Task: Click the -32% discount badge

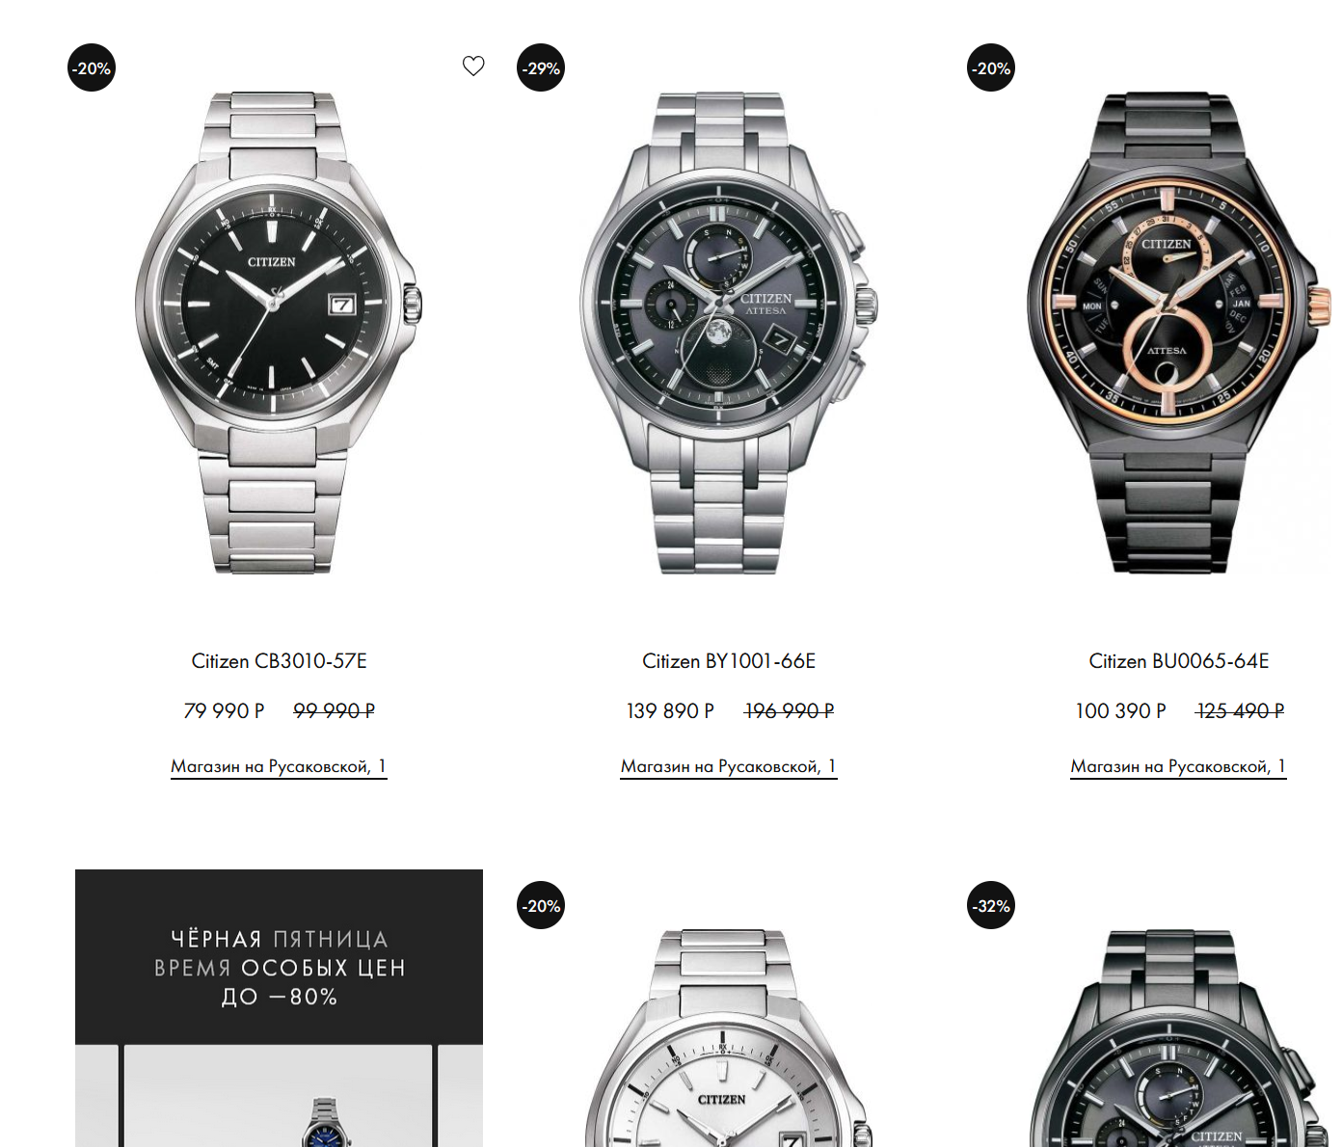Action: [x=991, y=906]
